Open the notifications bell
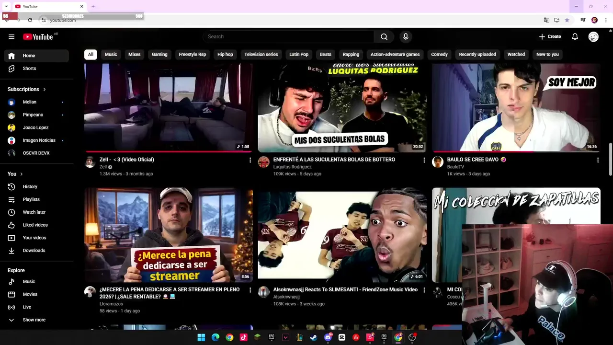Viewport: 613px width, 345px height. click(575, 37)
